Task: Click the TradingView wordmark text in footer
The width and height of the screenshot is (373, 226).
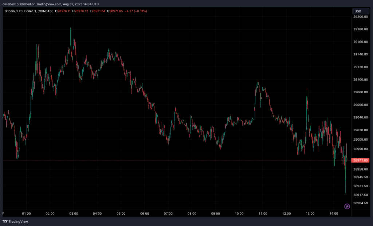Action: pyautogui.click(x=18, y=221)
